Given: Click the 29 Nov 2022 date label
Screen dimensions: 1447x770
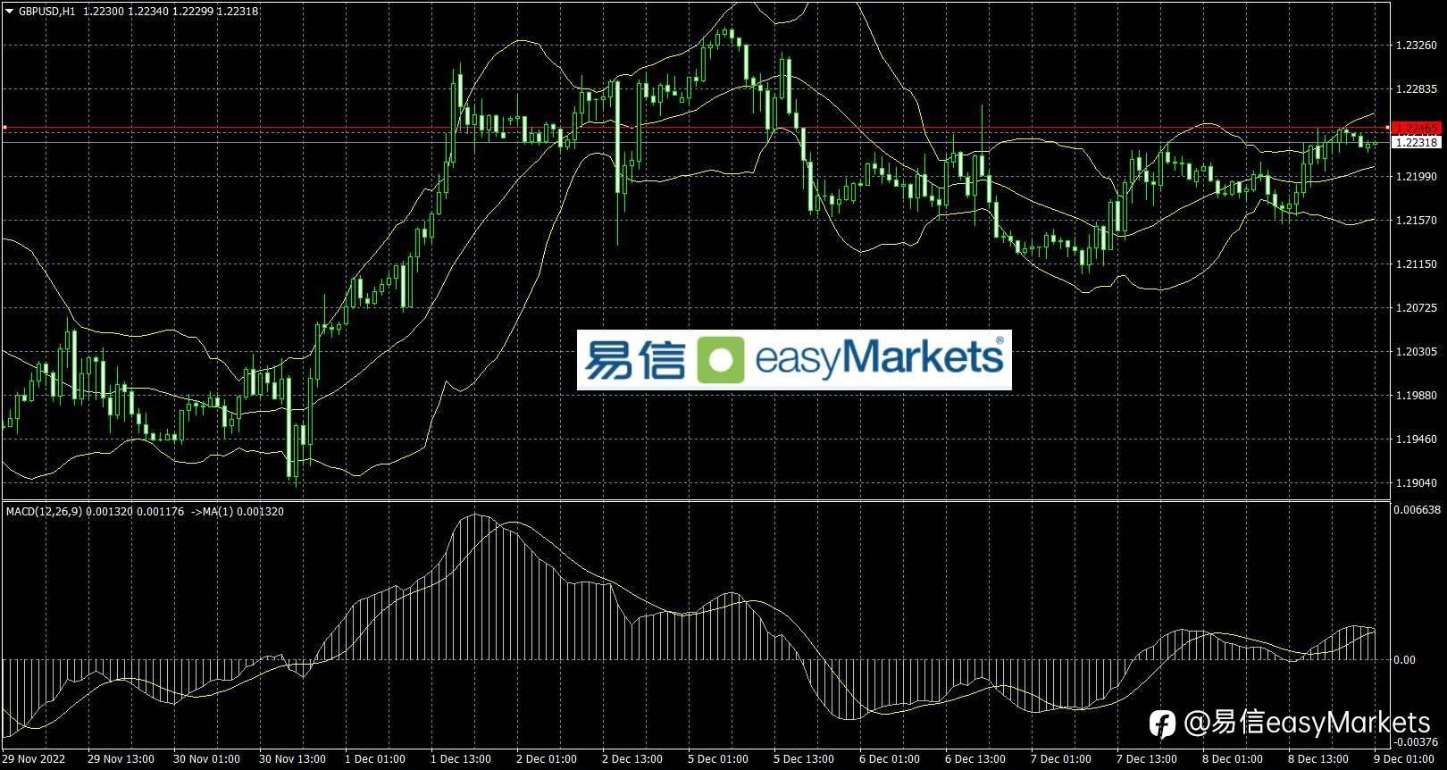Looking at the screenshot, I should (34, 759).
